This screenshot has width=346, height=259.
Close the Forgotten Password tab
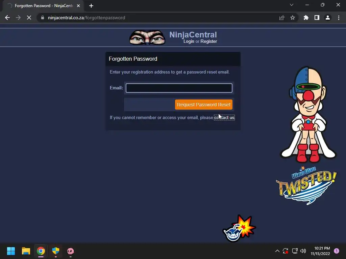(78, 6)
